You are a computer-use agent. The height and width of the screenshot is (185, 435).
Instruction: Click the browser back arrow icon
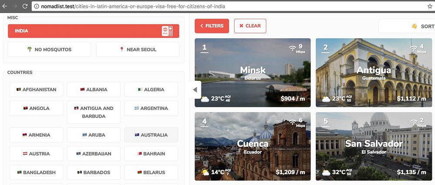point(5,6)
